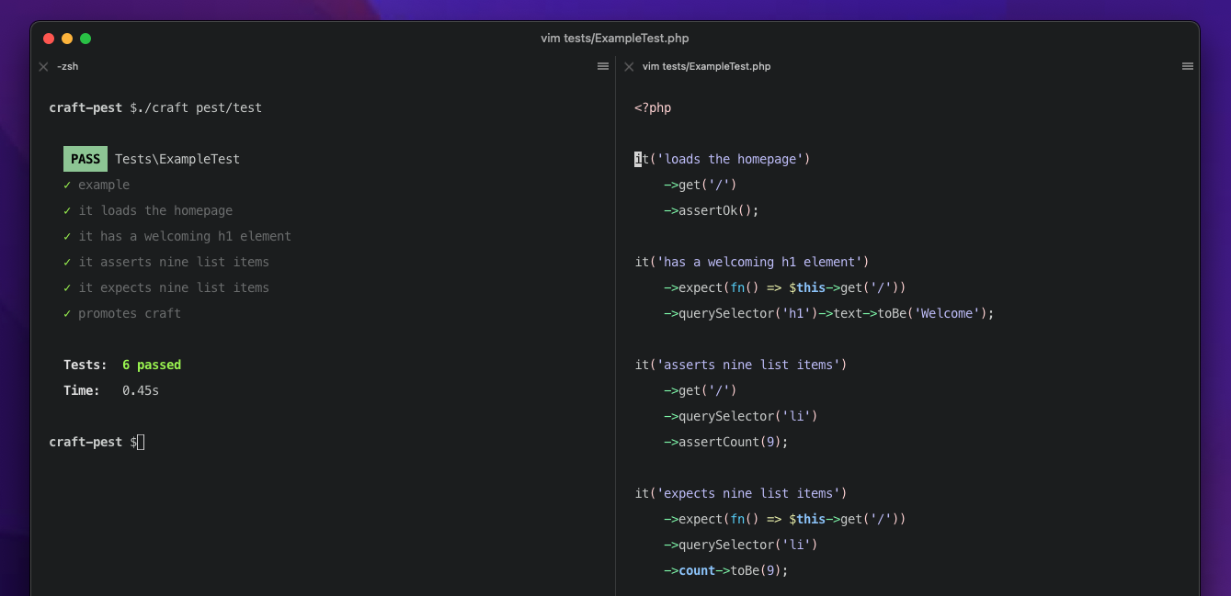
Task: Zoom the window using the green traffic light
Action: (85, 39)
